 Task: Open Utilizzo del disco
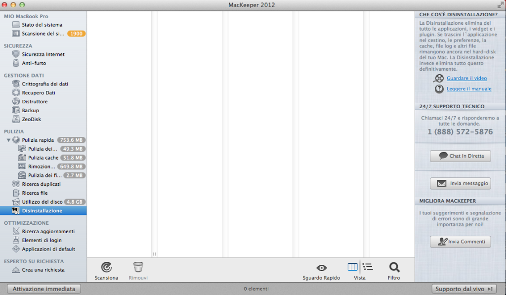(x=43, y=202)
